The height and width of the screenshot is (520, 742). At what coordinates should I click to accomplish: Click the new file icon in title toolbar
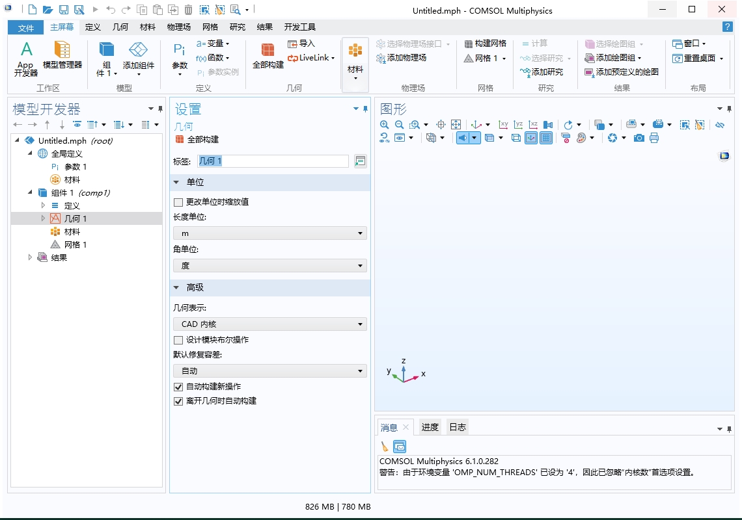point(32,10)
